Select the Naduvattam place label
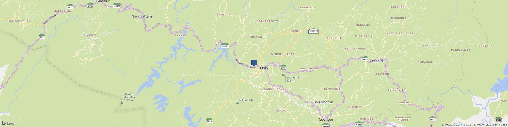 click(141, 16)
